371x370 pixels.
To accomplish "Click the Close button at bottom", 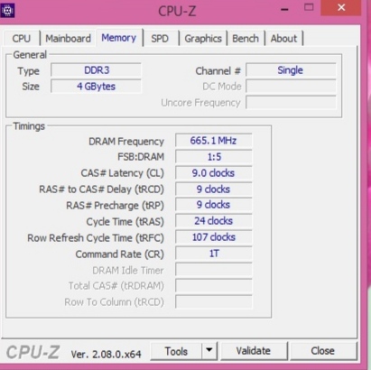I will tap(323, 351).
